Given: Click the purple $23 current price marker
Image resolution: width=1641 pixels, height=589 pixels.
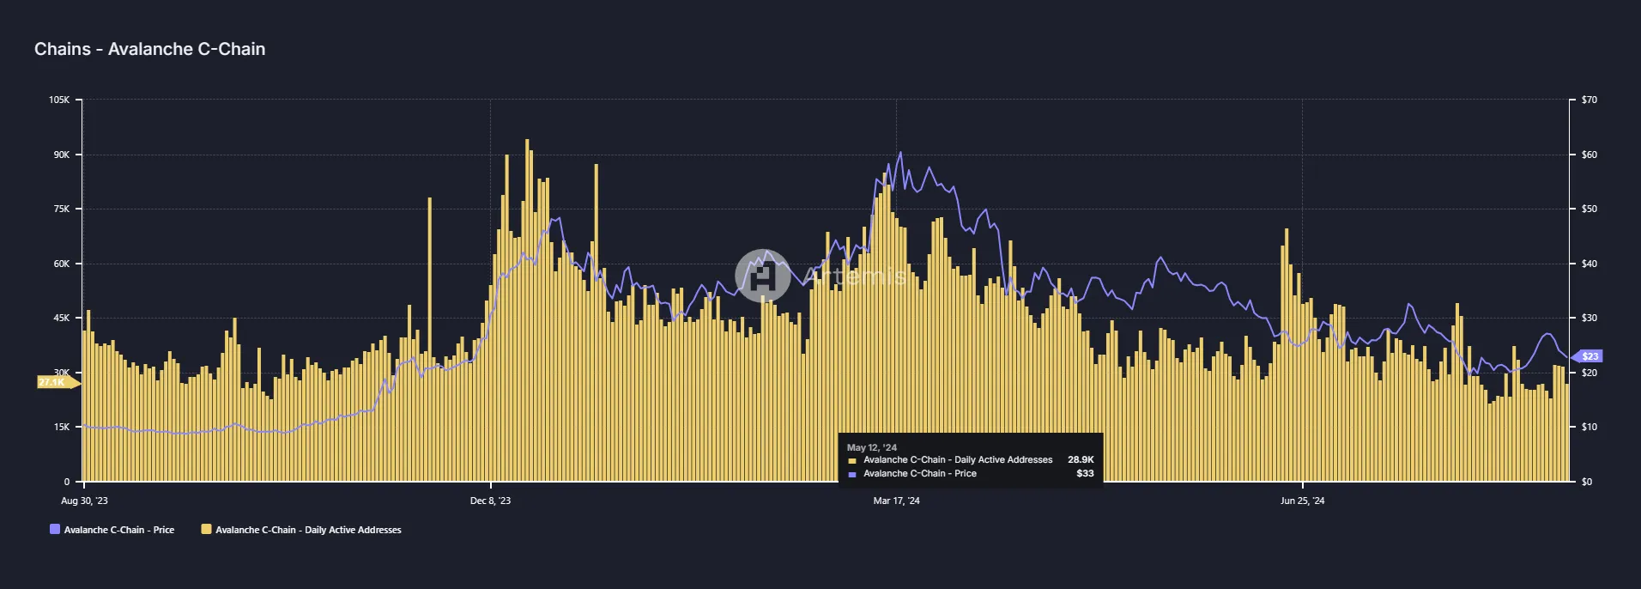Looking at the screenshot, I should pyautogui.click(x=1587, y=356).
